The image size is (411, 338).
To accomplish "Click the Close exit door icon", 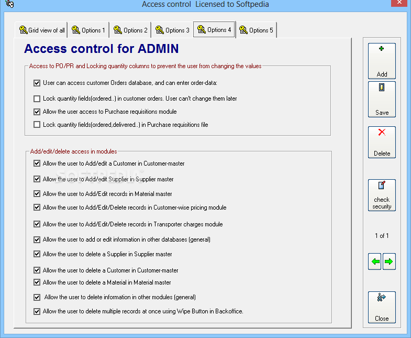I will (x=381, y=297).
